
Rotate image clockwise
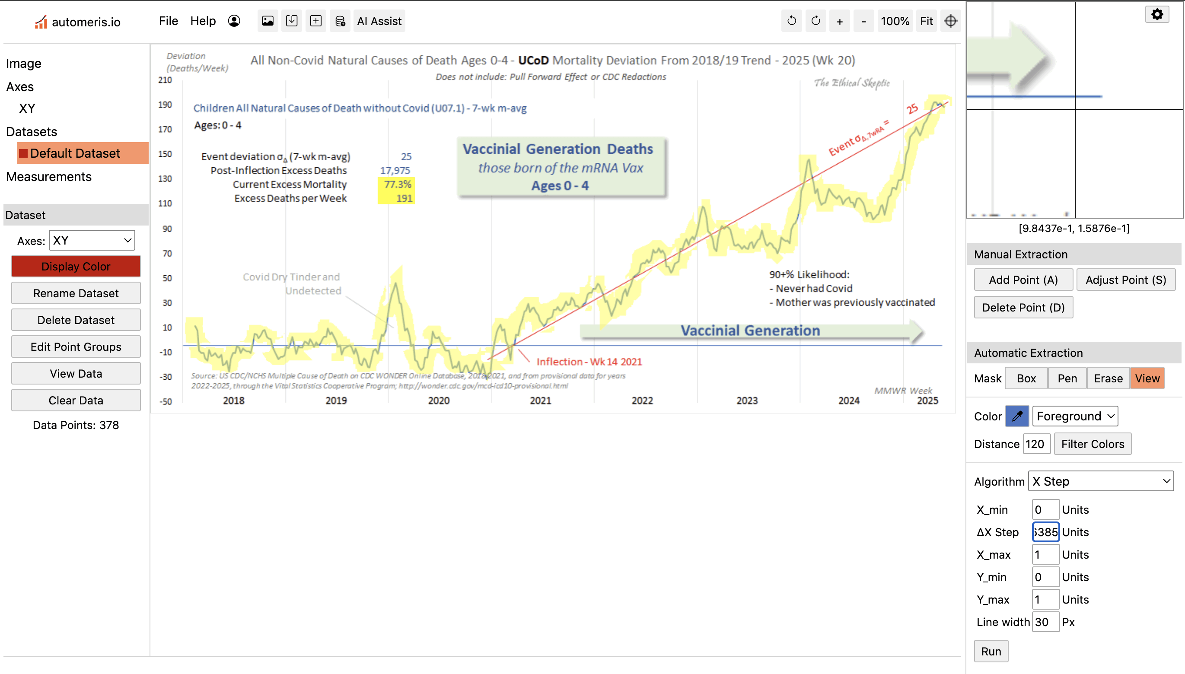pyautogui.click(x=815, y=21)
